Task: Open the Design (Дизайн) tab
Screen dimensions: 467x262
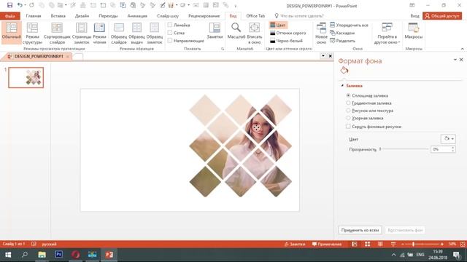Action: [x=82, y=16]
